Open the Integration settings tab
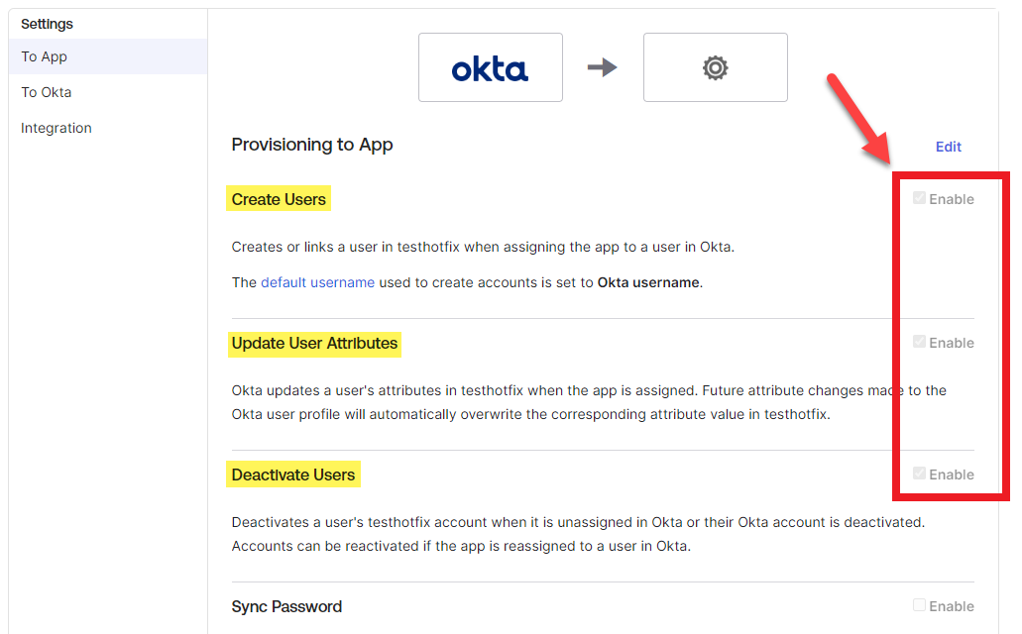 pos(108,128)
